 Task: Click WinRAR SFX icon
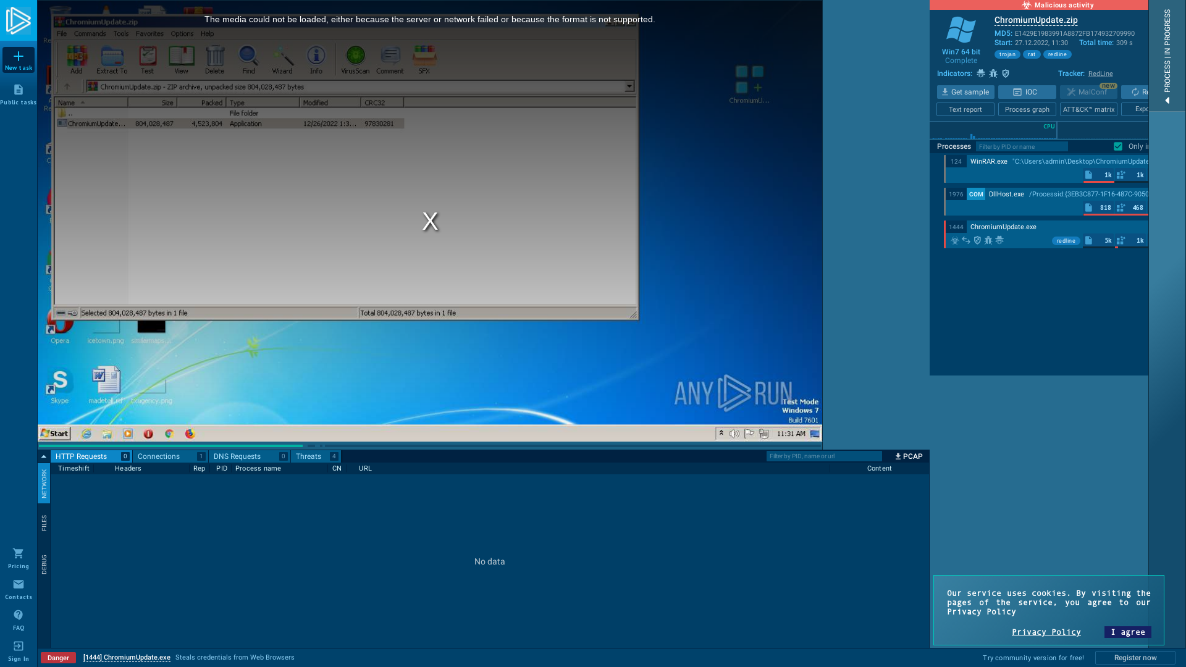coord(424,60)
